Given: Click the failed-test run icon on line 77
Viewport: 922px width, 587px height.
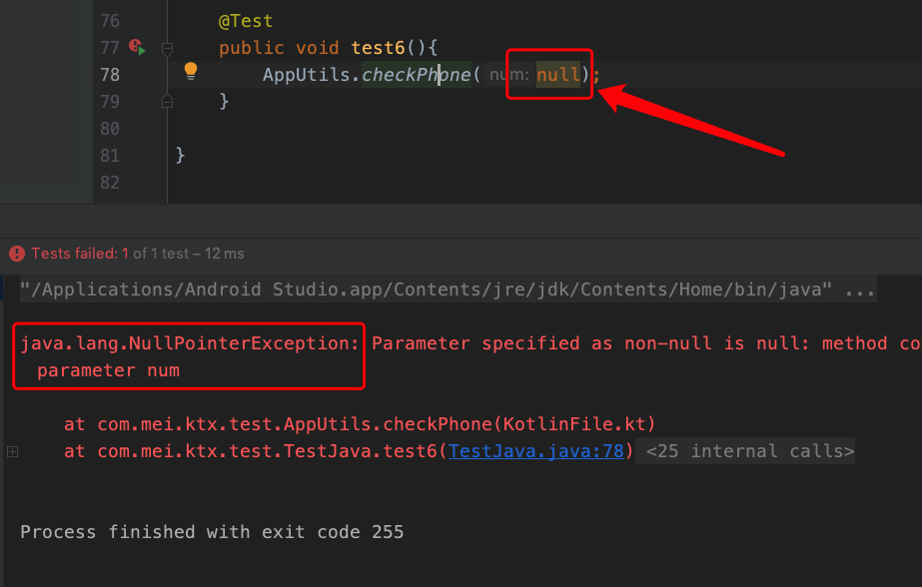Looking at the screenshot, I should [135, 47].
